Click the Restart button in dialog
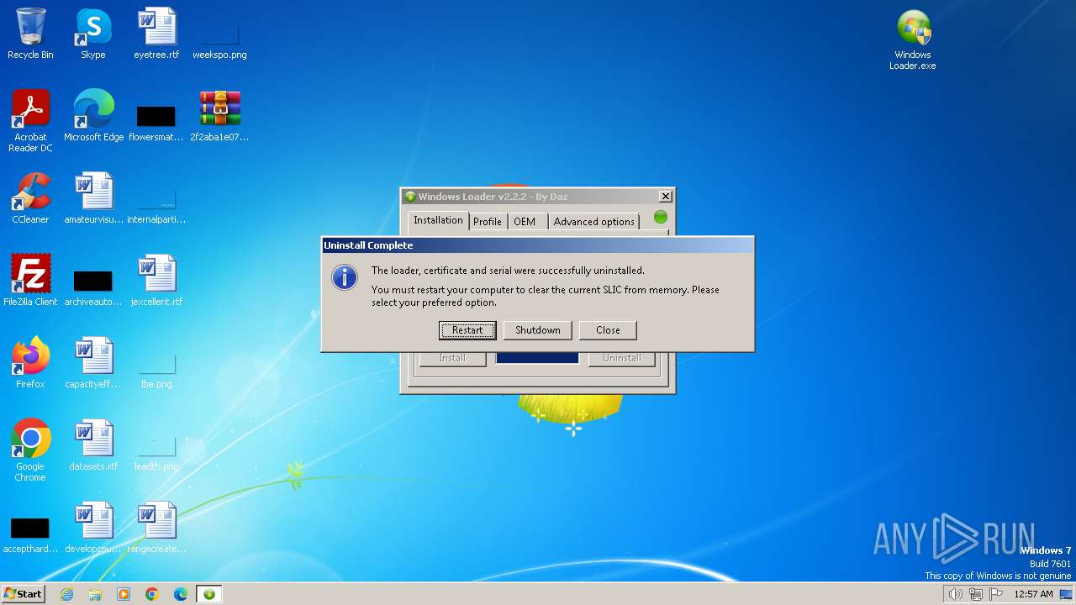 tap(467, 330)
